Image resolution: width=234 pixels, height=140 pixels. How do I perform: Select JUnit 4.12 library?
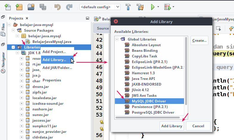click(140, 90)
